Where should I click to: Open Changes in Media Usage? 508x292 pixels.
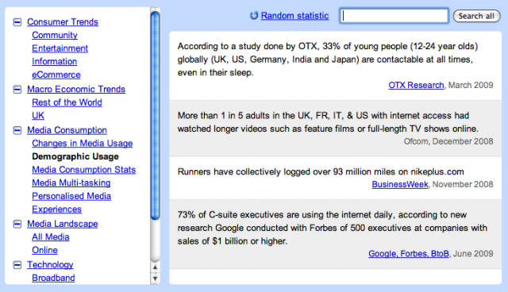(x=83, y=143)
